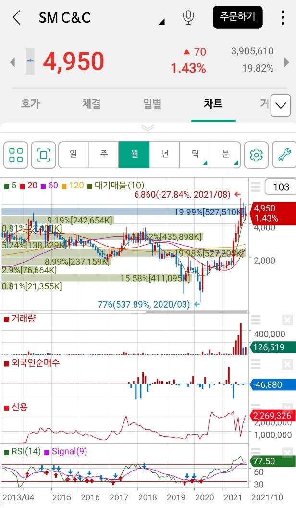Tap the red 20 moving average legend
Screen dimensions: 296x508
29,186
